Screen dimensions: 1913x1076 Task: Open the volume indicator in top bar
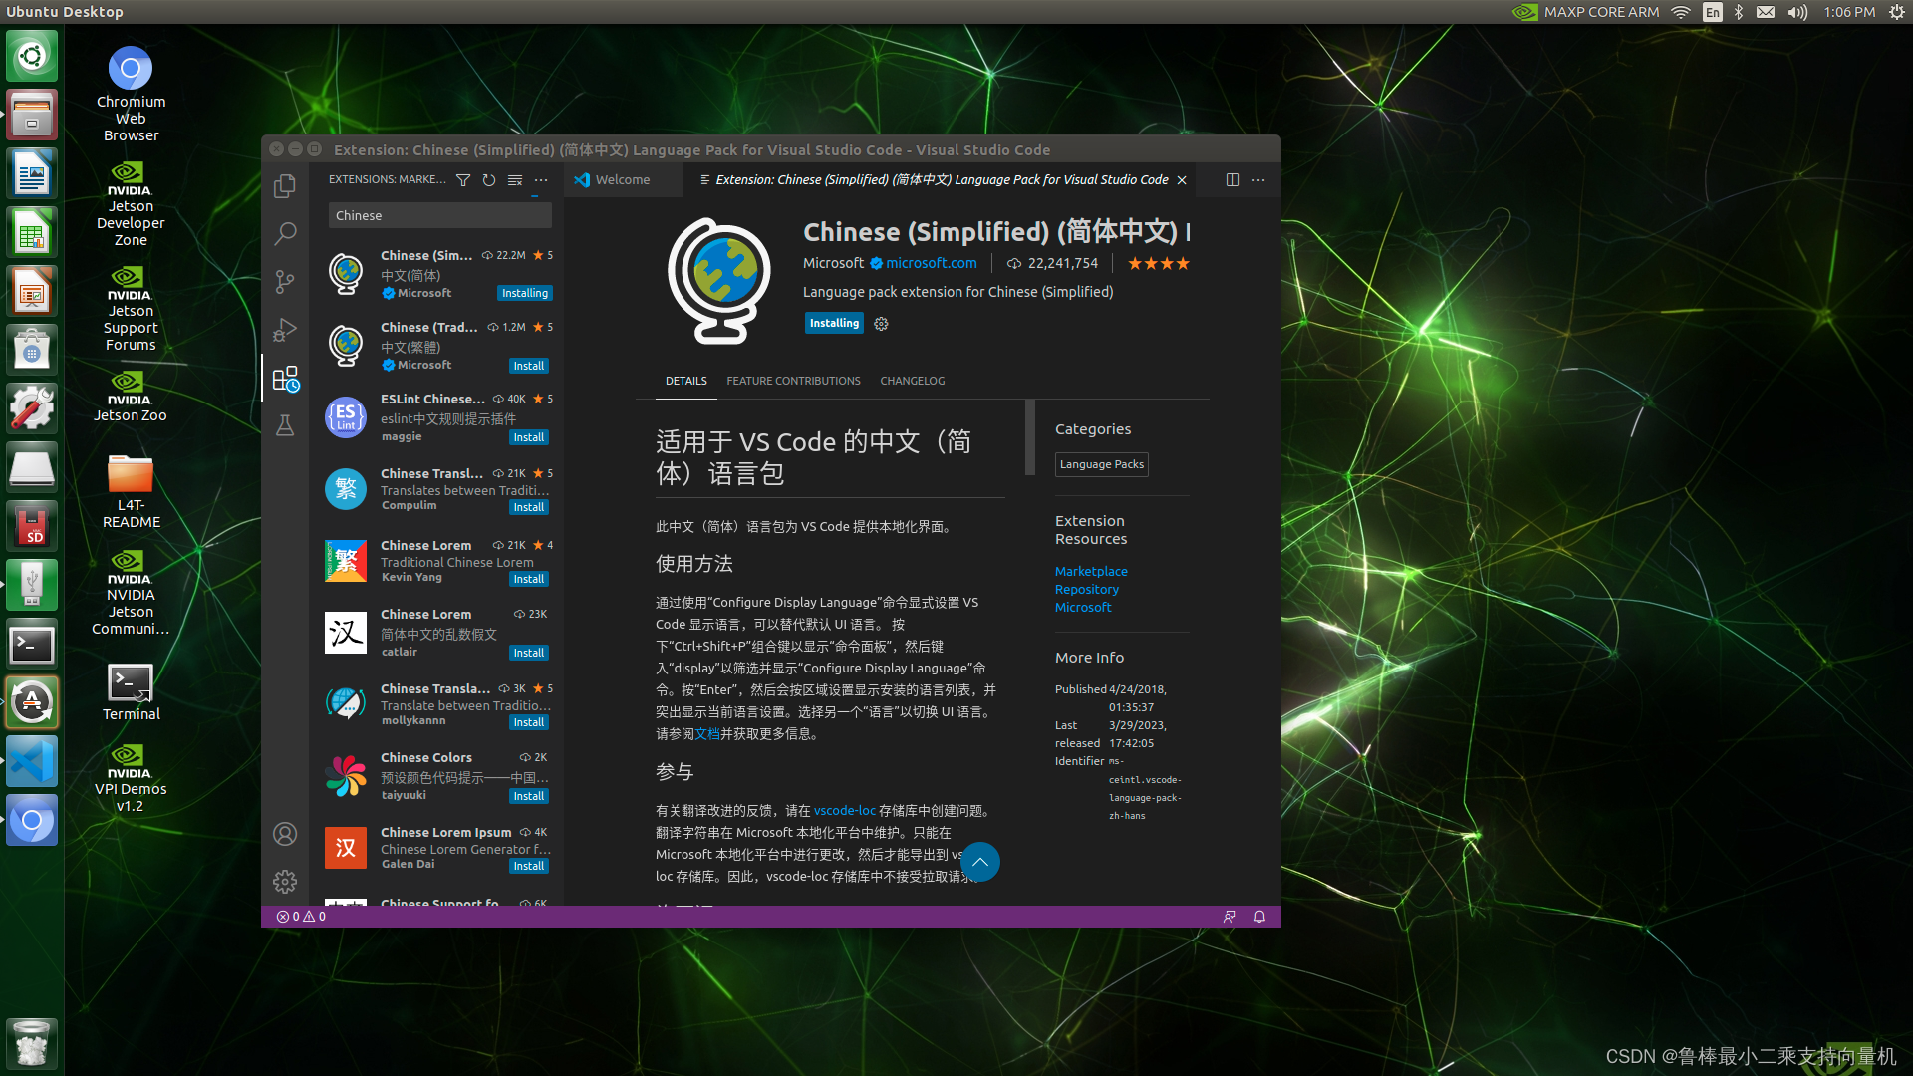pos(1797,12)
